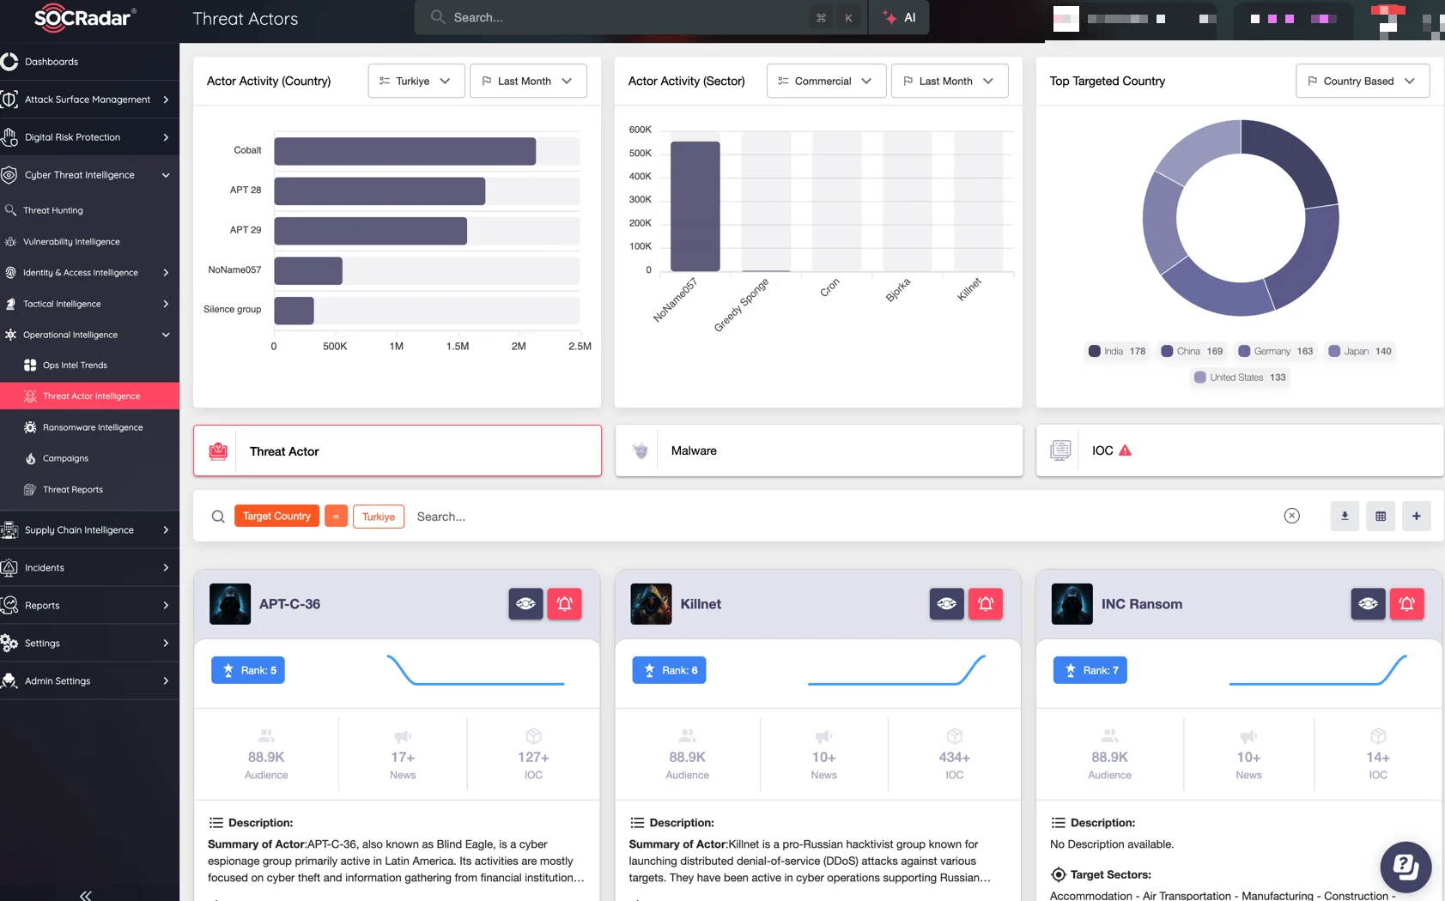Toggle watch eye on APT-C-36
The width and height of the screenshot is (1445, 901).
525,604
